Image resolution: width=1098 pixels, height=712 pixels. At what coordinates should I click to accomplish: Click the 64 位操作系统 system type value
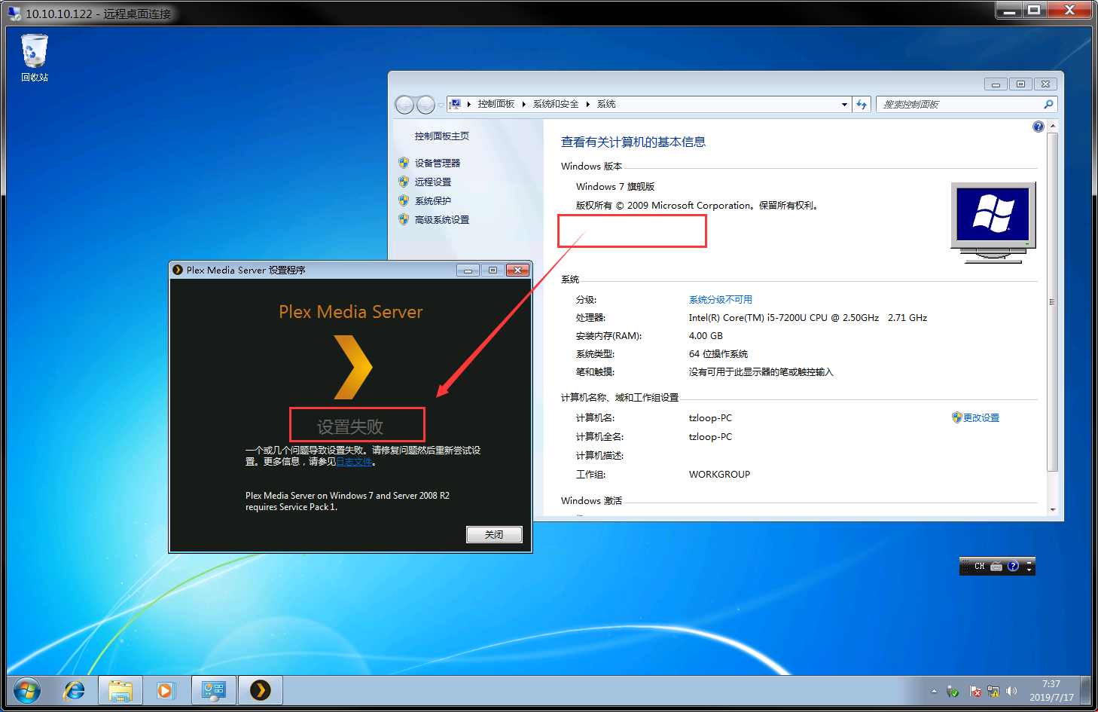click(718, 354)
